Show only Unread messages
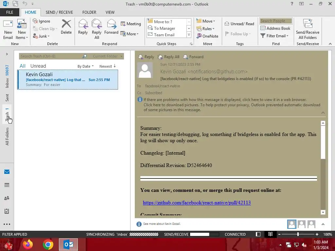This screenshot has width=335, height=251. pyautogui.click(x=38, y=66)
